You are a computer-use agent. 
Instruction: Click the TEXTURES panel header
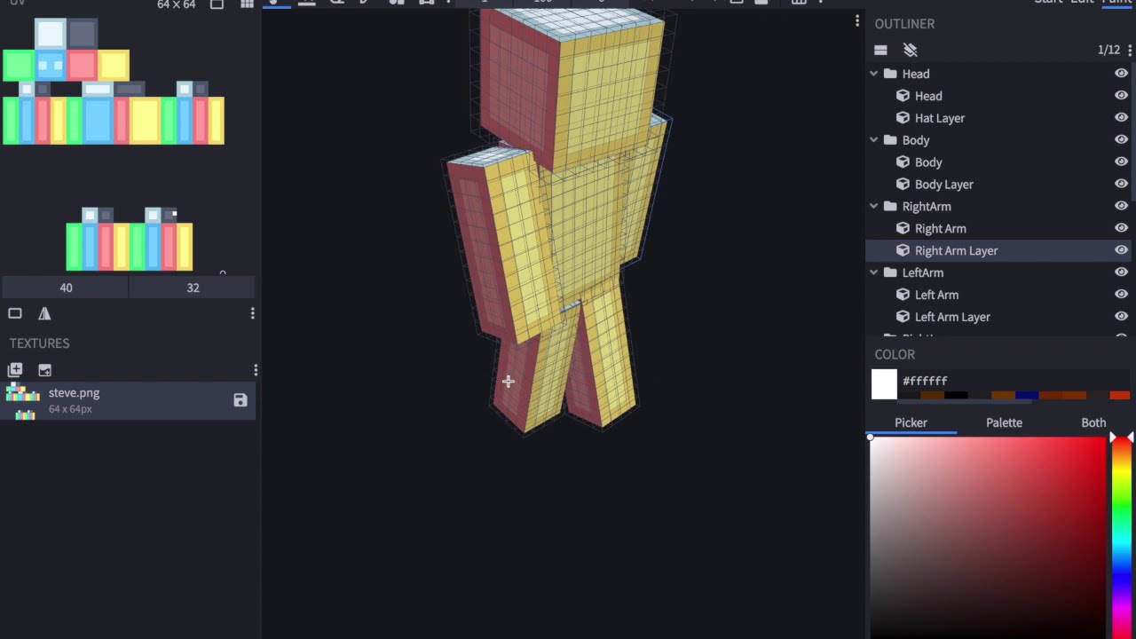(39, 343)
